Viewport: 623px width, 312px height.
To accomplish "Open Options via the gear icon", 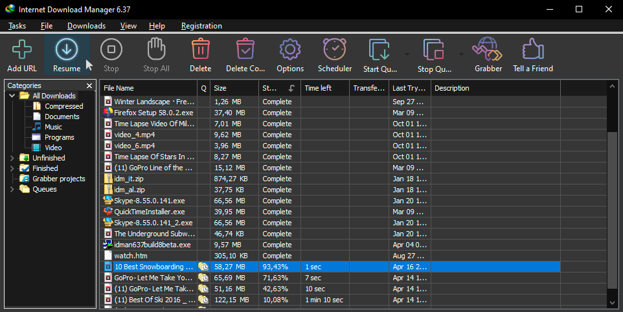I will [x=289, y=50].
